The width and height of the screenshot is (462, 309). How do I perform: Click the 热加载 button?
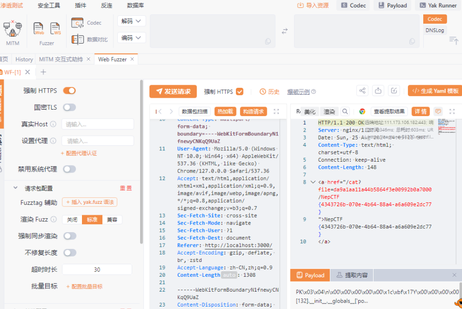click(225, 112)
